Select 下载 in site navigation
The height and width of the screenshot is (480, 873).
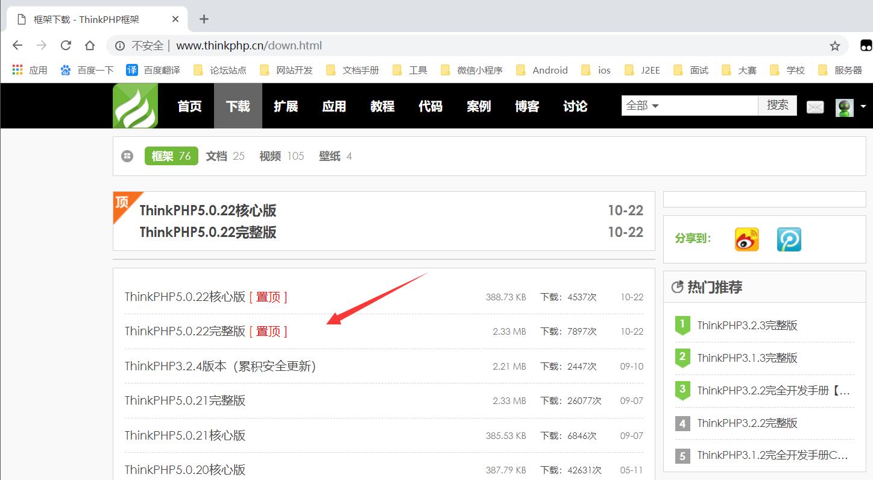click(x=238, y=106)
